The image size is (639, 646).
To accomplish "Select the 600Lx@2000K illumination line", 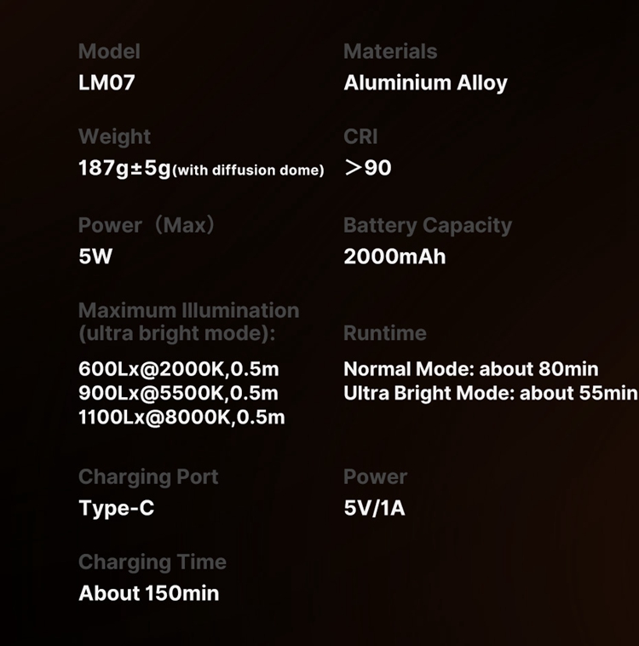I will point(178,369).
